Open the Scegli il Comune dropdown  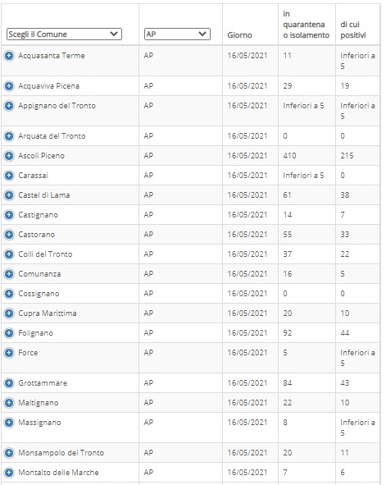[x=64, y=34]
